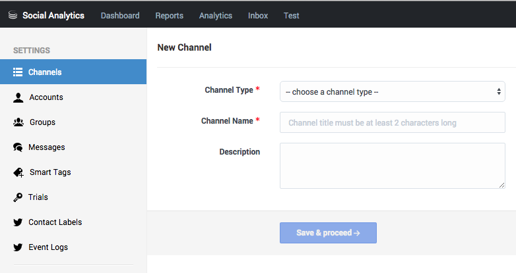516x273 pixels.
Task: Click the Description textarea resize handle
Action: point(501,186)
